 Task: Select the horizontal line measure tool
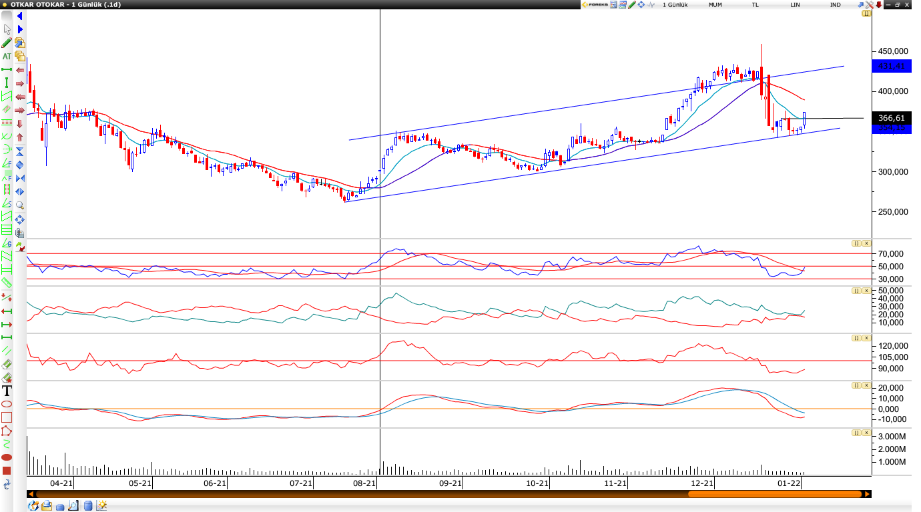click(7, 69)
